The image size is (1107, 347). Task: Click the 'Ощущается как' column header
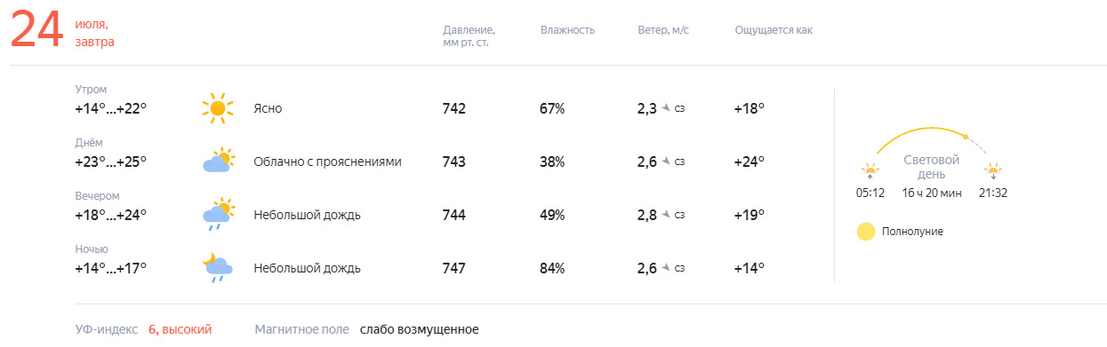(774, 30)
